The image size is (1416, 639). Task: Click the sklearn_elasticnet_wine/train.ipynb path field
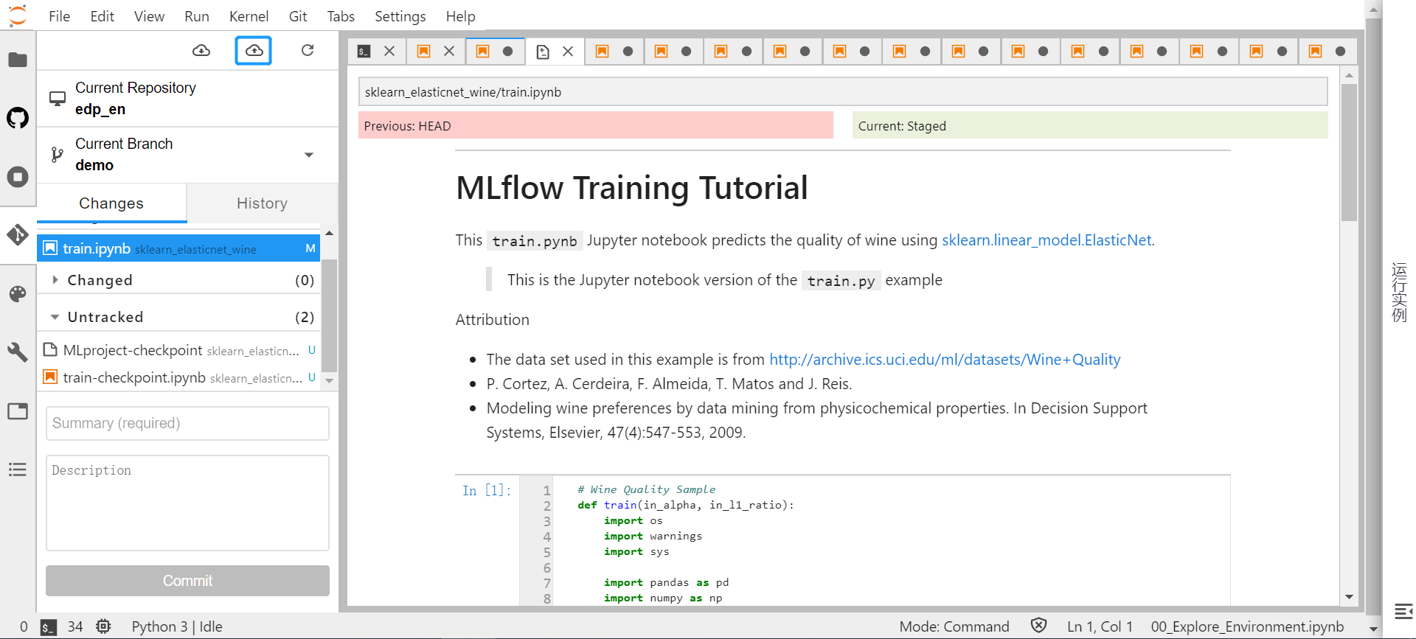click(843, 92)
